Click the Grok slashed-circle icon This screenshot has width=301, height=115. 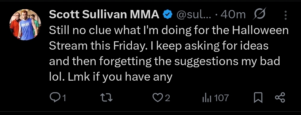pyautogui.click(x=260, y=15)
